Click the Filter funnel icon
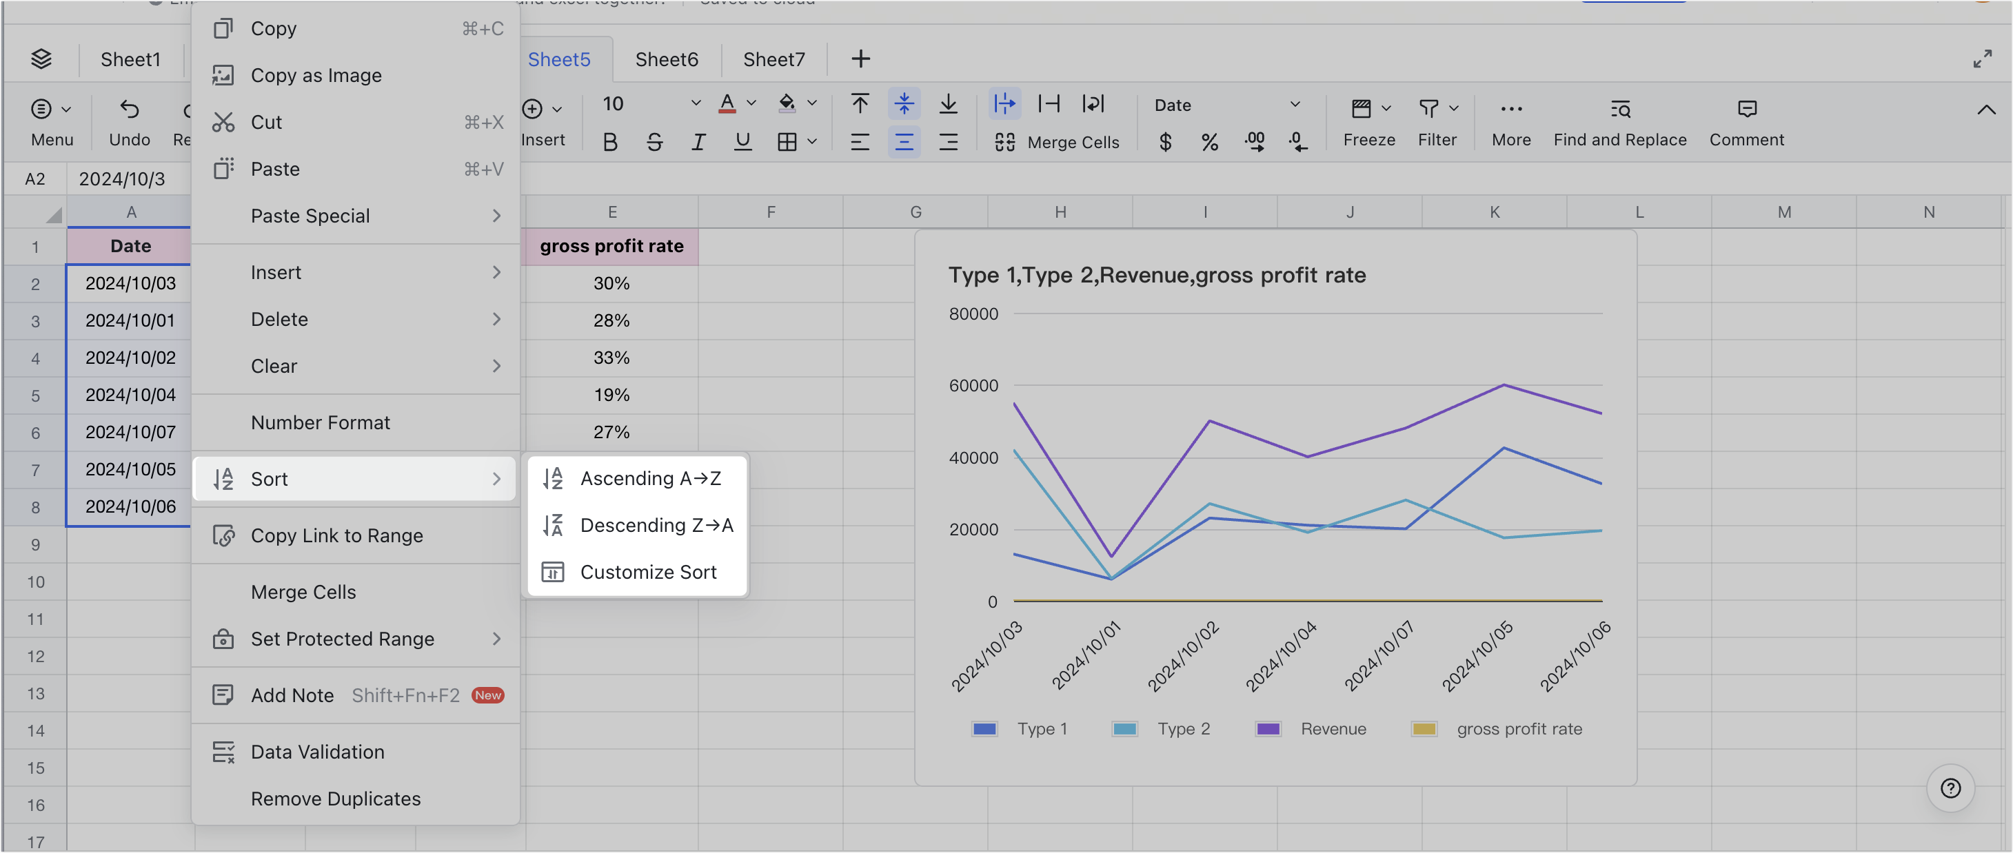Image resolution: width=2013 pixels, height=853 pixels. point(1428,109)
